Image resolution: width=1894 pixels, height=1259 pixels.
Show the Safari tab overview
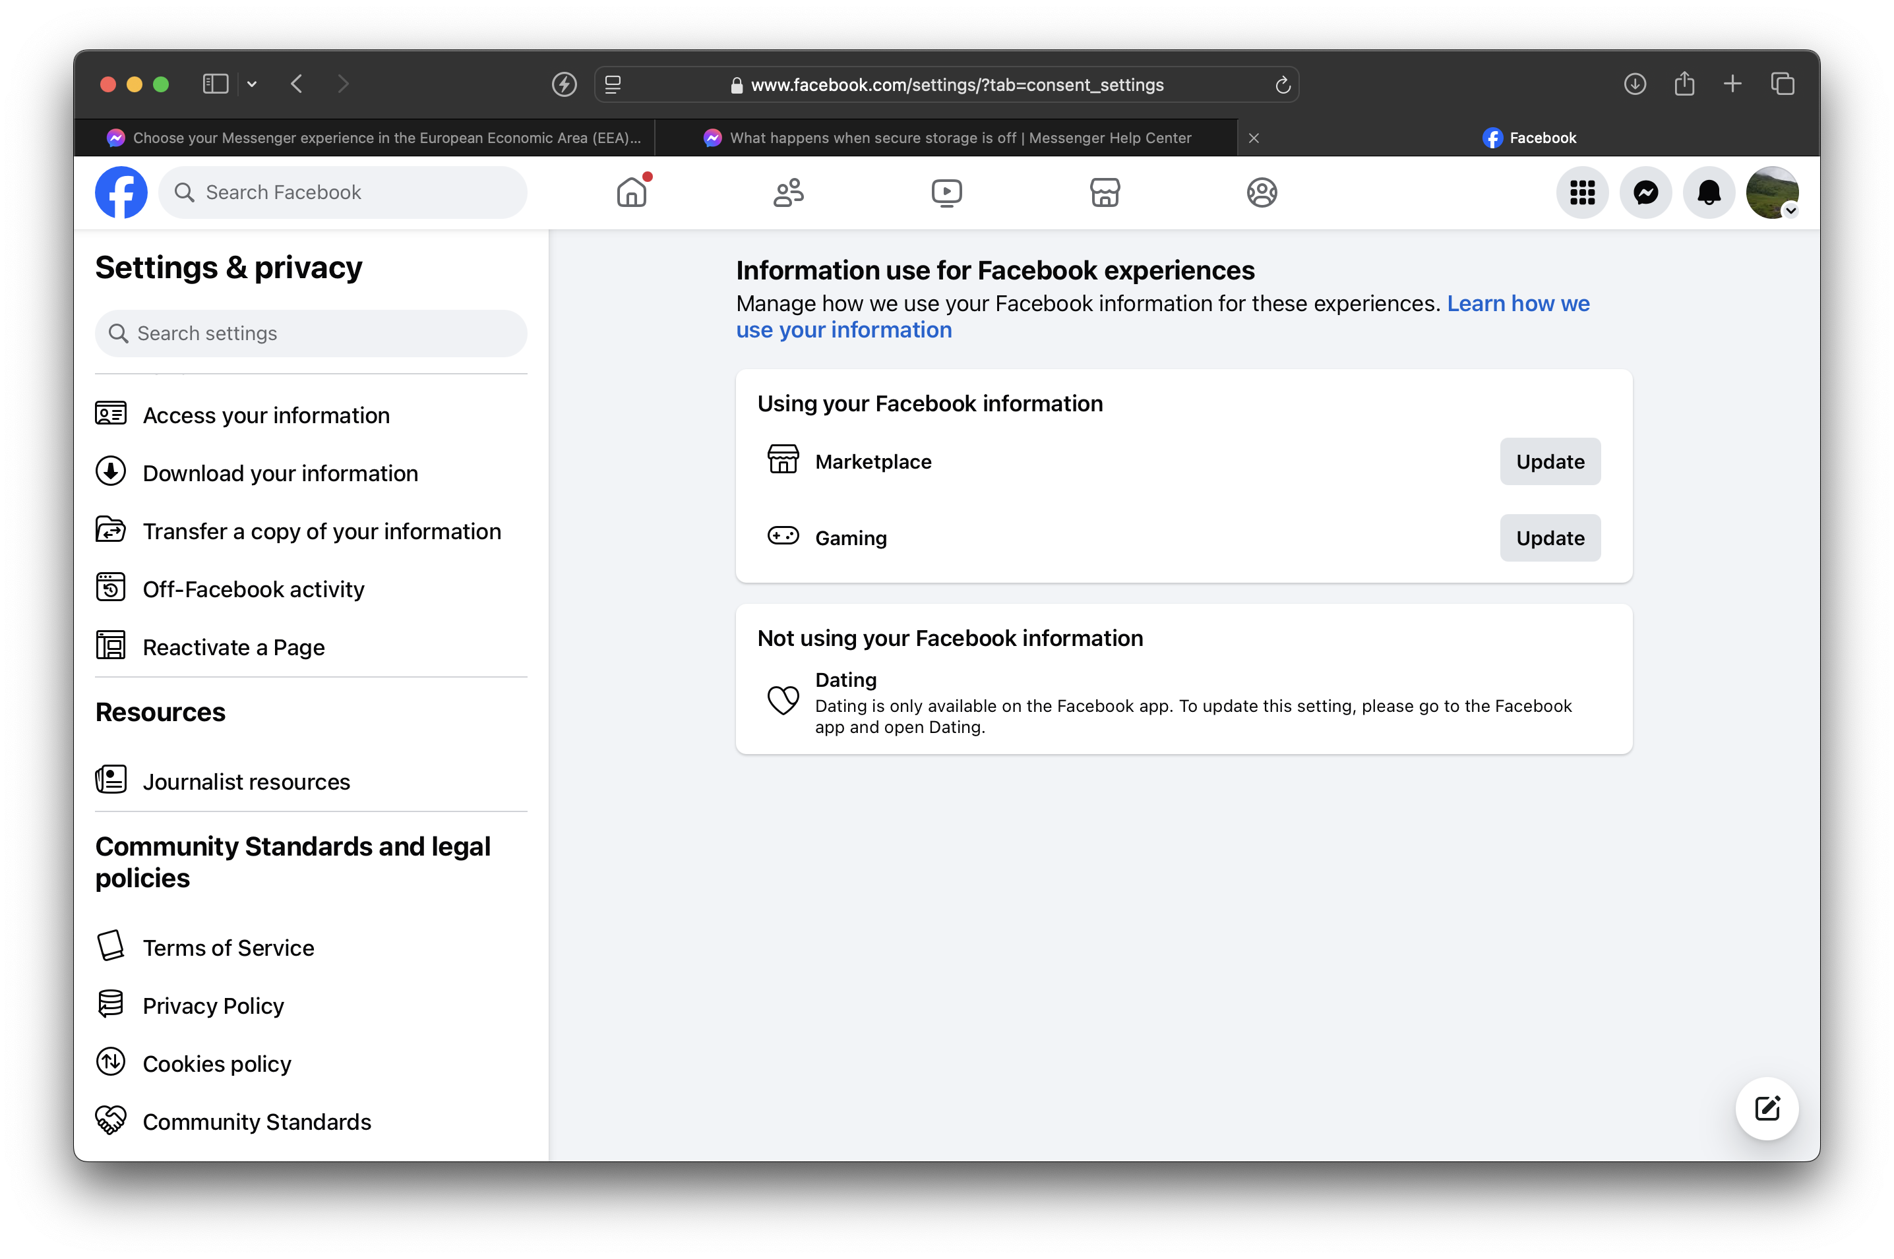tap(1783, 84)
